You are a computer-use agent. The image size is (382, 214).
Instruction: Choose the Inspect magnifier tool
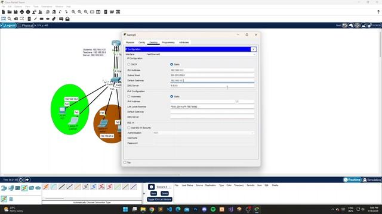(x=10, y=18)
